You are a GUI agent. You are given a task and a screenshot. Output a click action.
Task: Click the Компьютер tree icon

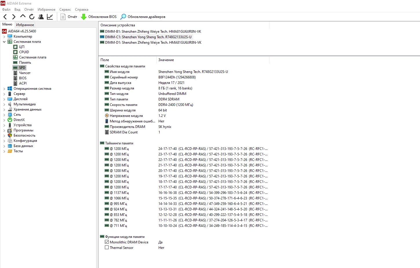[10, 36]
